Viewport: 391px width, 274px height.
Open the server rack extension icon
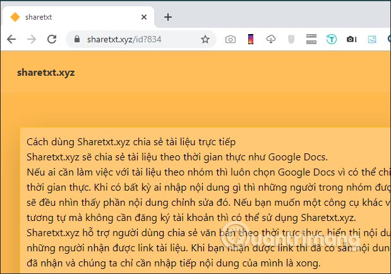point(311,39)
